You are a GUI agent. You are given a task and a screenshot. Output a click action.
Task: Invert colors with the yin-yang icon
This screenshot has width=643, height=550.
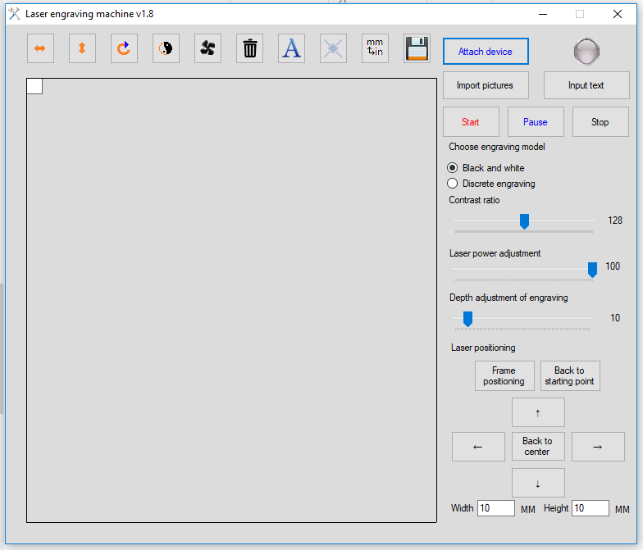coord(166,48)
